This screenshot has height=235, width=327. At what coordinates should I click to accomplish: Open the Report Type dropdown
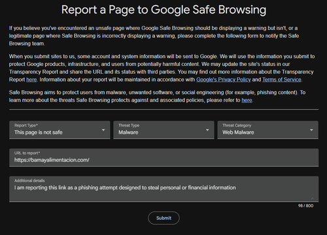point(60,130)
